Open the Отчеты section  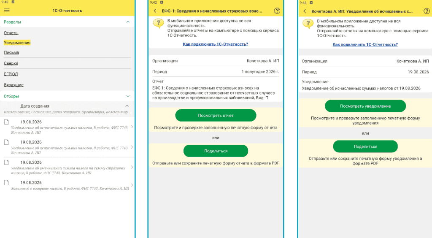point(11,33)
